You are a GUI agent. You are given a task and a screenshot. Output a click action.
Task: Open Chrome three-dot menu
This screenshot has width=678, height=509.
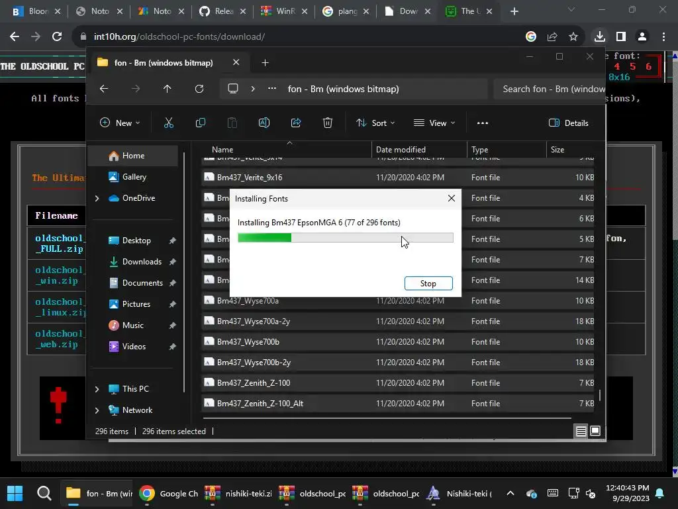tap(663, 36)
